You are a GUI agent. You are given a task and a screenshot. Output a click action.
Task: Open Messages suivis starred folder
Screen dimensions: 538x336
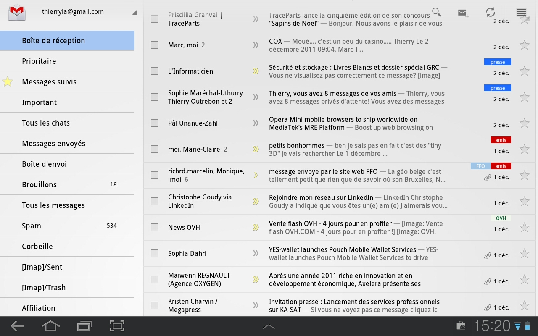[67, 82]
